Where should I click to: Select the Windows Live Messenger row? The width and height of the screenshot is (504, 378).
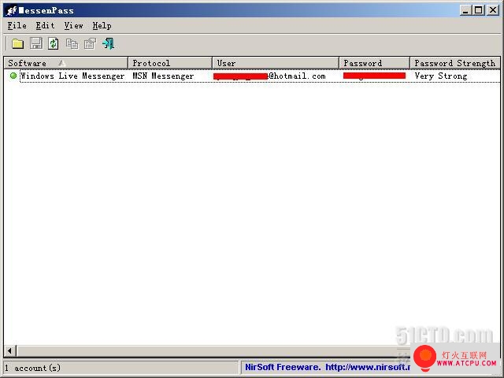click(x=252, y=76)
